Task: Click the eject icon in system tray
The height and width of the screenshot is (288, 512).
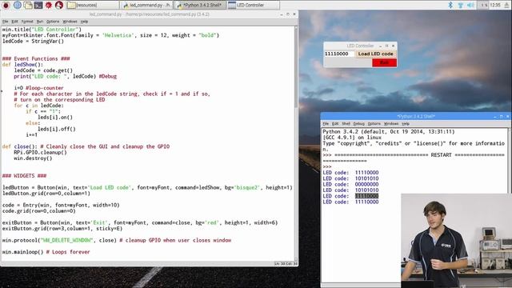Action: tap(507, 5)
